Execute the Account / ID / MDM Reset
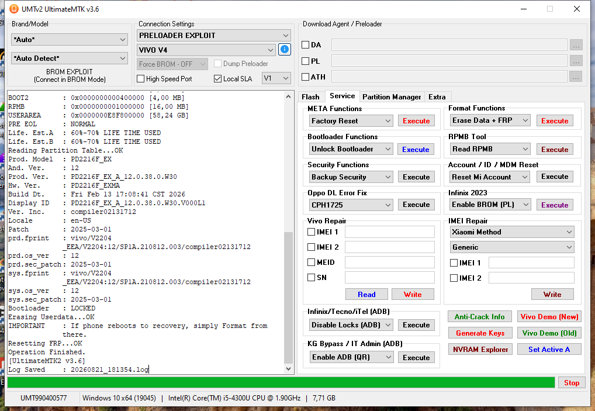Image resolution: width=595 pixels, height=411 pixels. [555, 177]
